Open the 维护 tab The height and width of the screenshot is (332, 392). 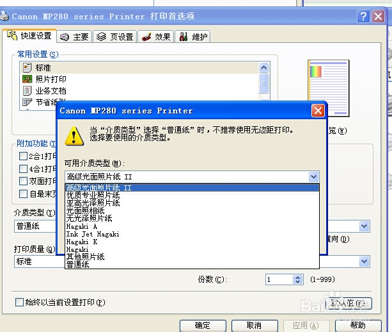pos(192,37)
